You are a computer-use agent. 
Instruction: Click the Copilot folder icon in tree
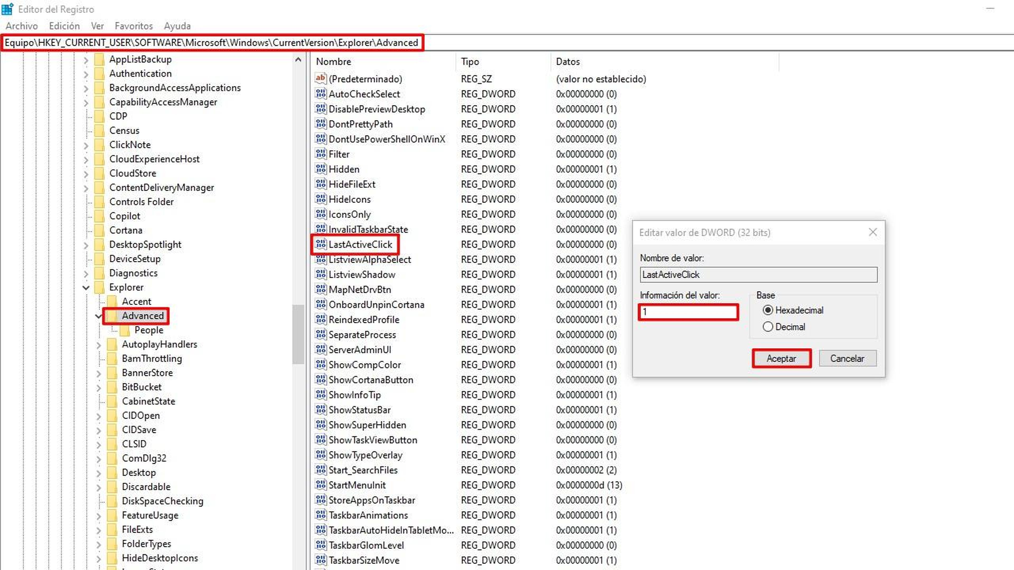pyautogui.click(x=100, y=216)
